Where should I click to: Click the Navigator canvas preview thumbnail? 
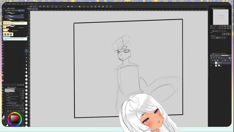pos(220,17)
